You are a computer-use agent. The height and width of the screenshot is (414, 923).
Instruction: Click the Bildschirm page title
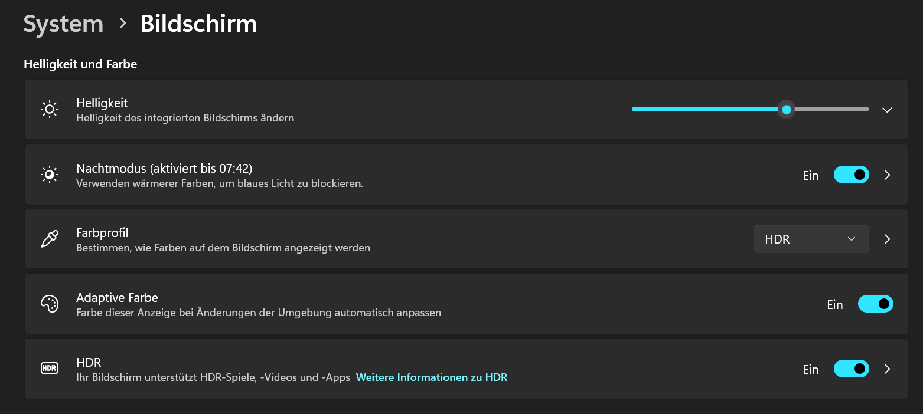[x=198, y=24]
